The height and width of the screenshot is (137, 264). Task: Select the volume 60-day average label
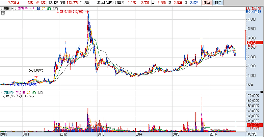click(x=34, y=93)
